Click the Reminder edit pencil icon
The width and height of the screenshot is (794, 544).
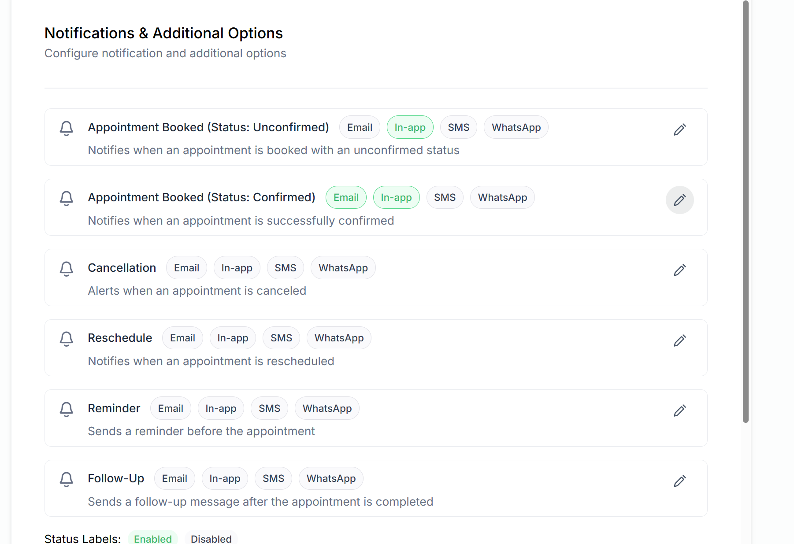[680, 410]
